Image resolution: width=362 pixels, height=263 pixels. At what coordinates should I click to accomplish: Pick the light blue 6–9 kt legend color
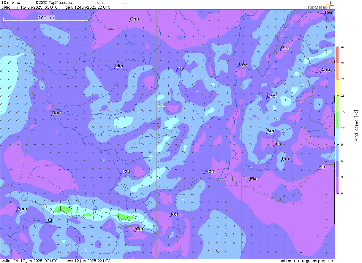tap(337, 153)
